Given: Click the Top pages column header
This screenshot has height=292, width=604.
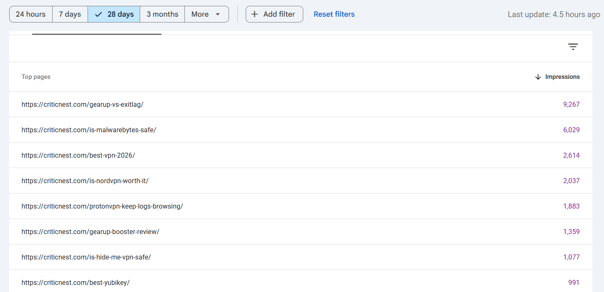Looking at the screenshot, I should pyautogui.click(x=36, y=77).
